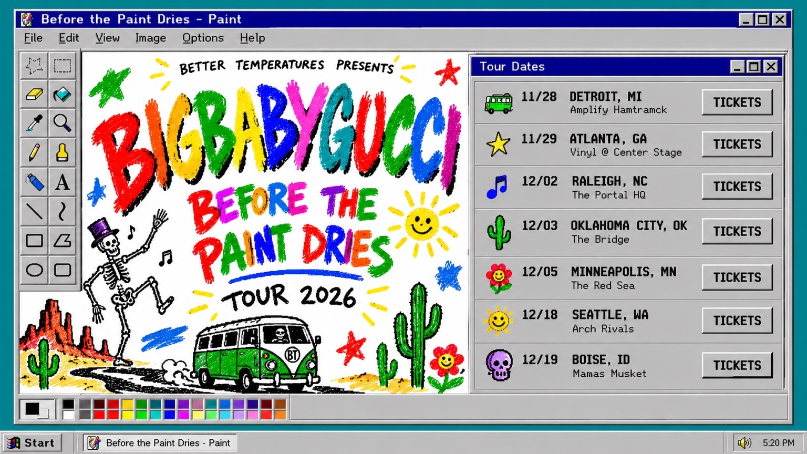807x454 pixels.
Task: Open the Help menu
Action: (252, 38)
